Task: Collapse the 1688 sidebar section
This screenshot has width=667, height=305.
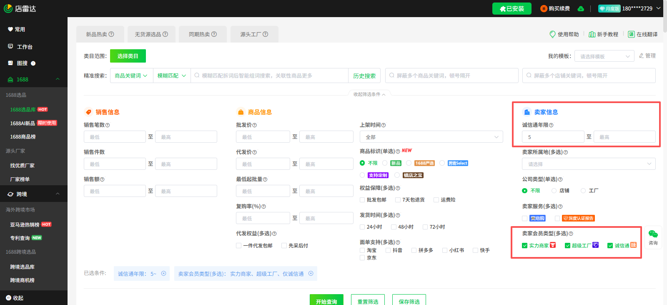Action: (x=58, y=79)
